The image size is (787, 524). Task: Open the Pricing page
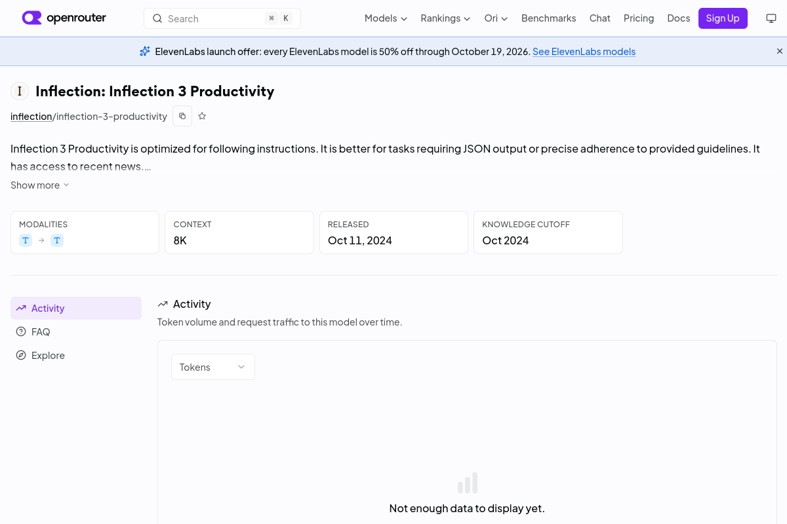point(639,18)
